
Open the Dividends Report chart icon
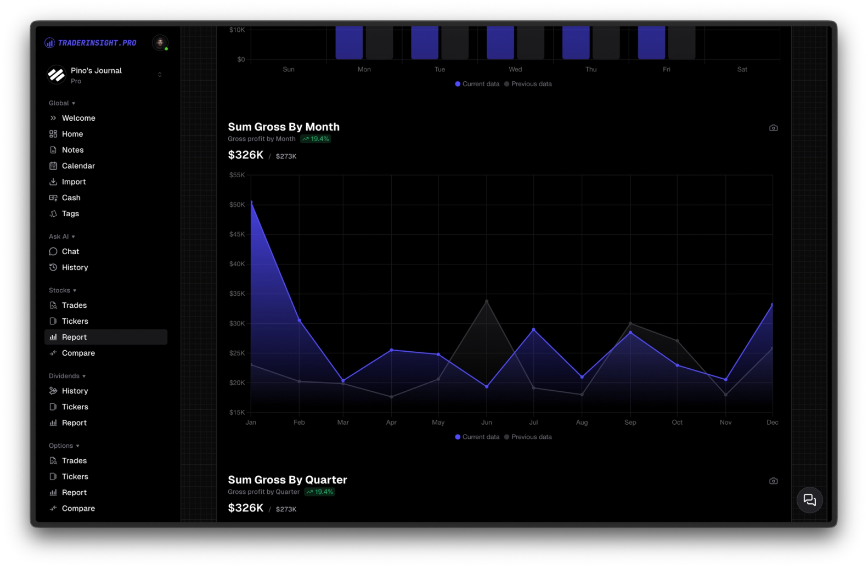coord(53,423)
